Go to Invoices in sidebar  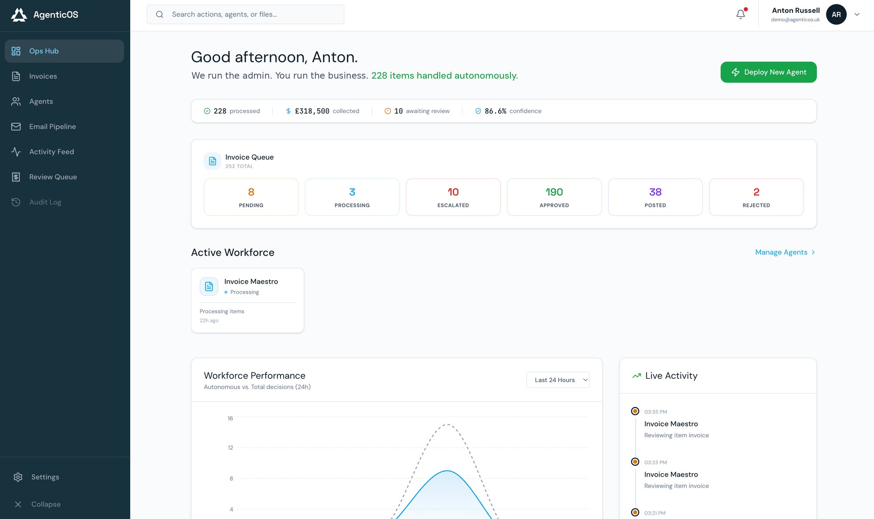point(64,76)
